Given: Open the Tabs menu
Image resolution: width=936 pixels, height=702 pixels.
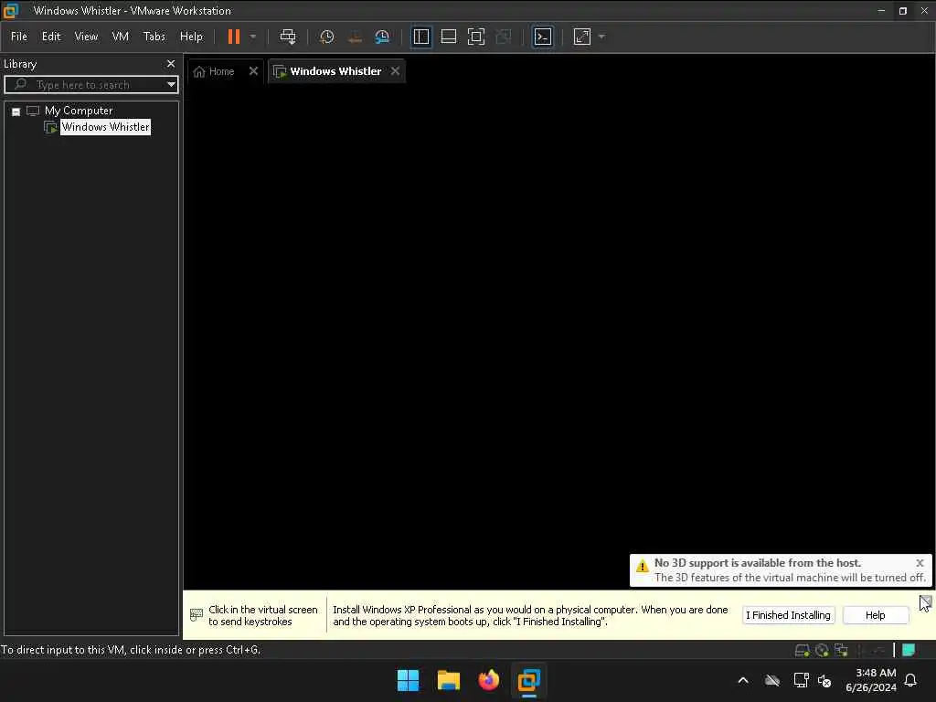Looking at the screenshot, I should click(x=154, y=37).
